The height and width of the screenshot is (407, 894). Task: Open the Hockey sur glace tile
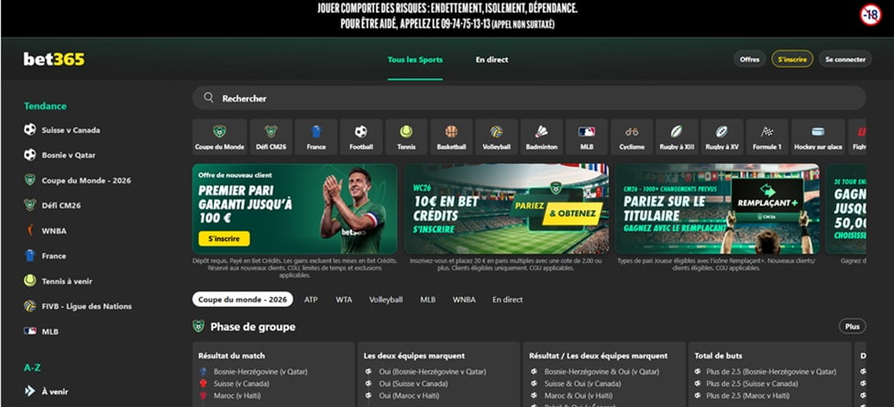click(x=818, y=137)
